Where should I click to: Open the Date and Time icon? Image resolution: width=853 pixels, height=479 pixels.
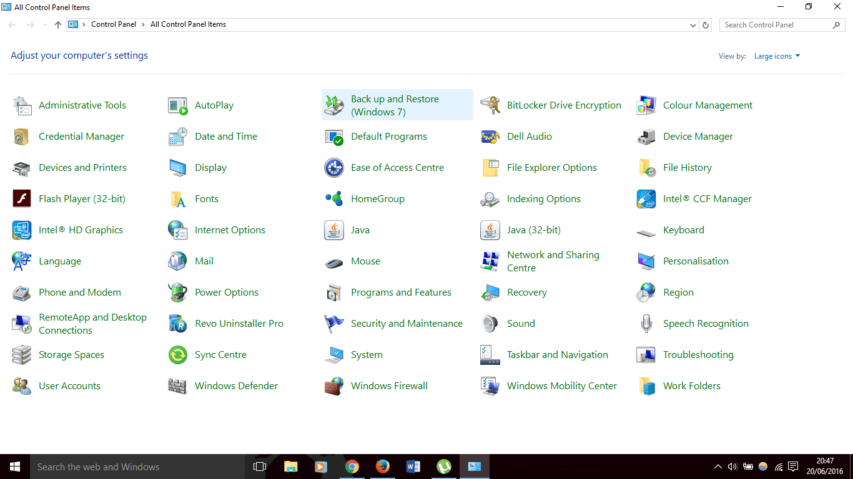point(178,137)
